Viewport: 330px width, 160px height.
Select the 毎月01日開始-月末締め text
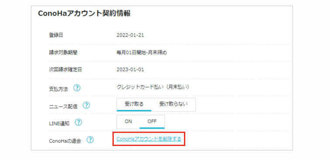(141, 53)
